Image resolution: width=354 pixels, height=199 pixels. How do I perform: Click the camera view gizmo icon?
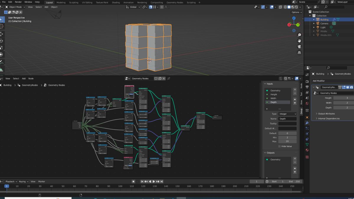[299, 47]
